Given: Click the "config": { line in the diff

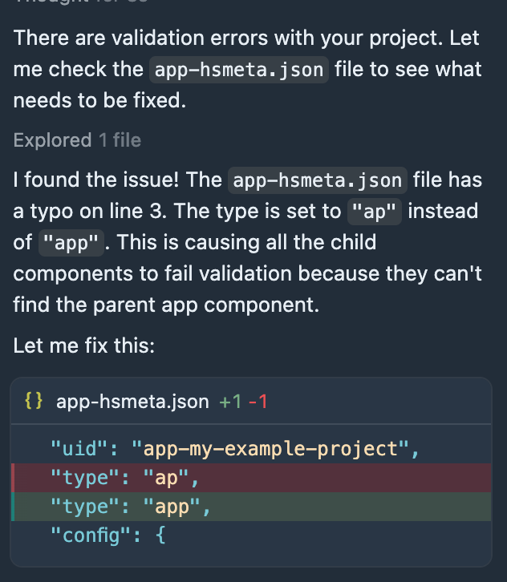Looking at the screenshot, I should (107, 534).
